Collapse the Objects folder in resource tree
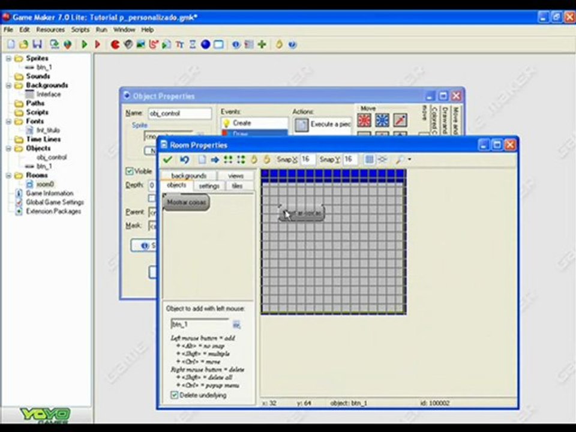This screenshot has height=432, width=576. 8,148
